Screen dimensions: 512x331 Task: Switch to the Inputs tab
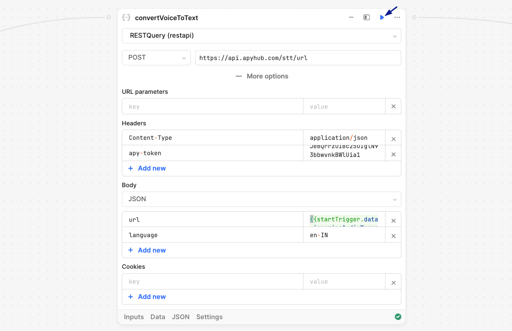[x=134, y=317]
